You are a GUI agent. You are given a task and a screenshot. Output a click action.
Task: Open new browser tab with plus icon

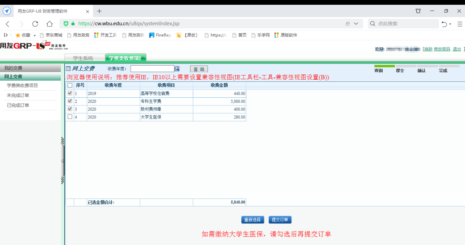[99, 11]
